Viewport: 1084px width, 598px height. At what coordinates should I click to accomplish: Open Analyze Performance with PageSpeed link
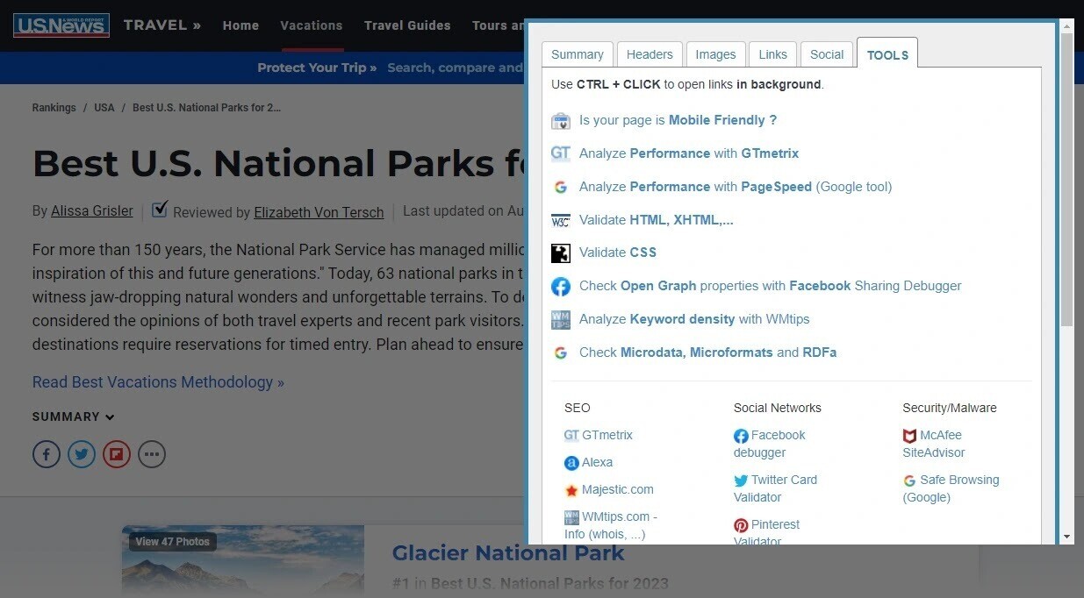tap(736, 187)
